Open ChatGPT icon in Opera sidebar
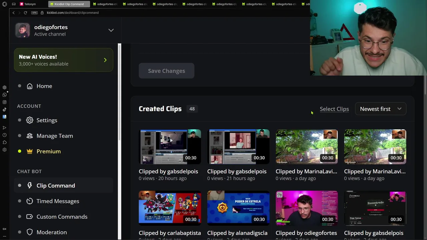Screen dimensions: 427x240 (4, 87)
